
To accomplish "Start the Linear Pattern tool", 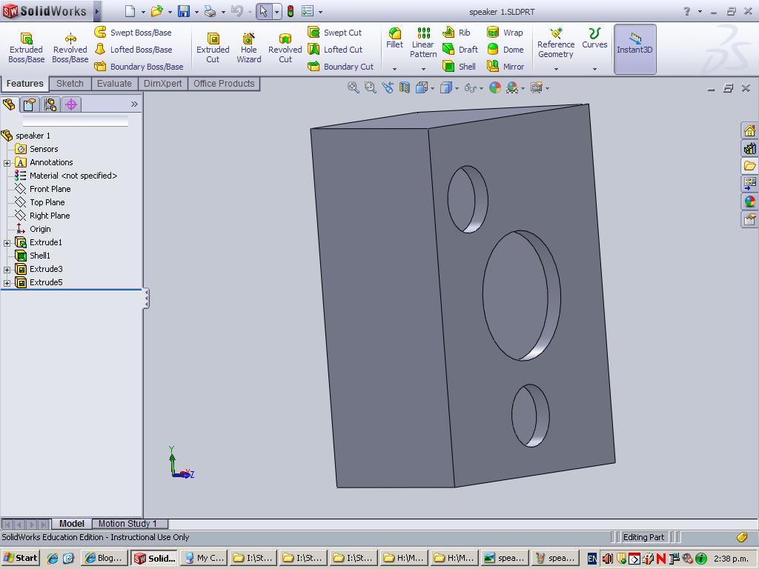I will [x=423, y=42].
